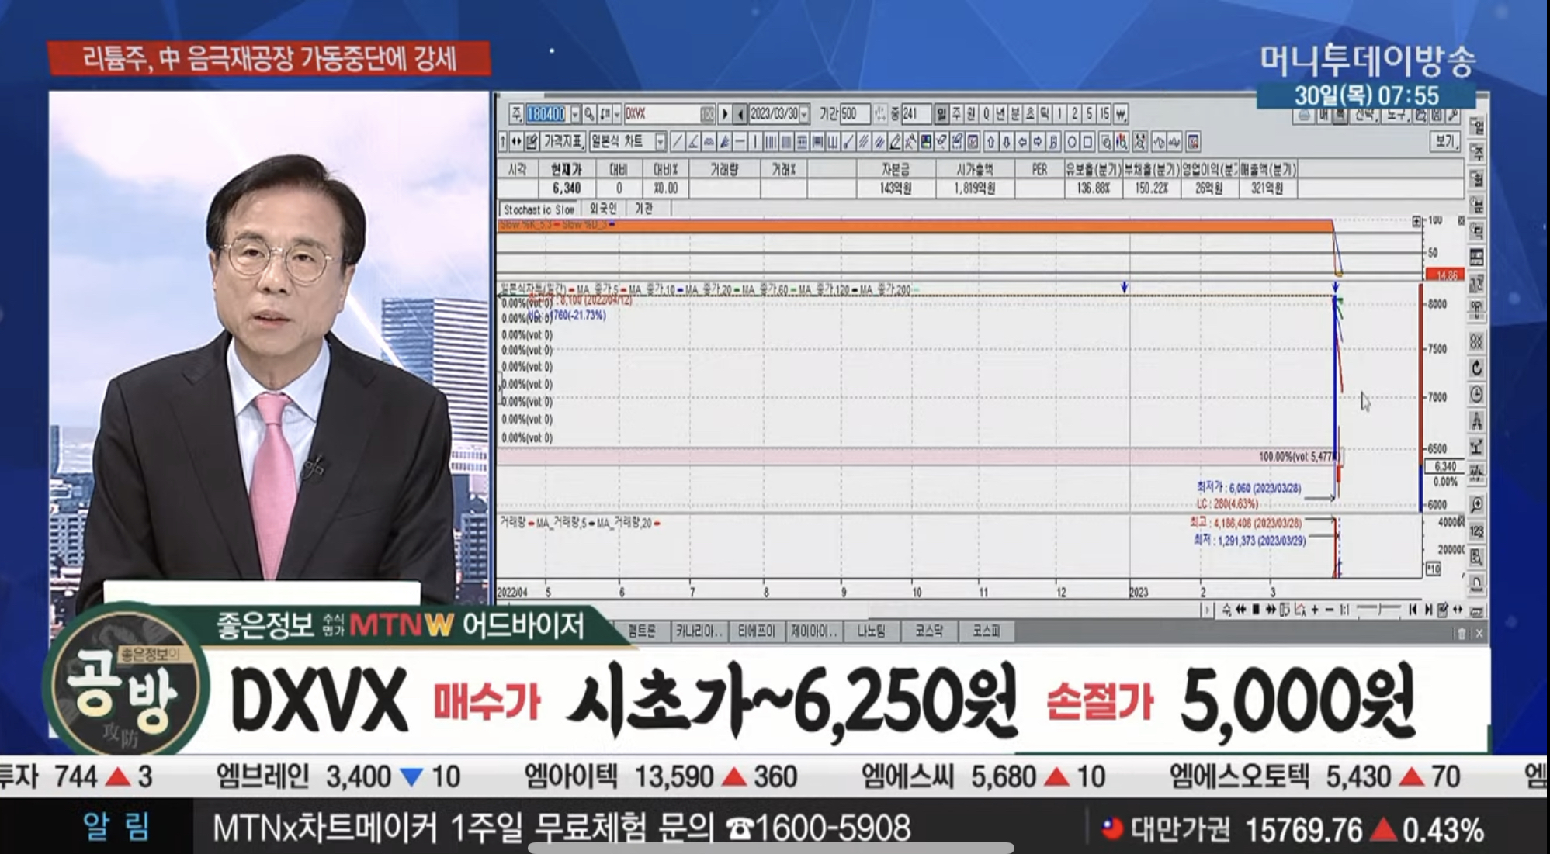Image resolution: width=1550 pixels, height=854 pixels.
Task: Go to next stock with right arrow
Action: (725, 114)
